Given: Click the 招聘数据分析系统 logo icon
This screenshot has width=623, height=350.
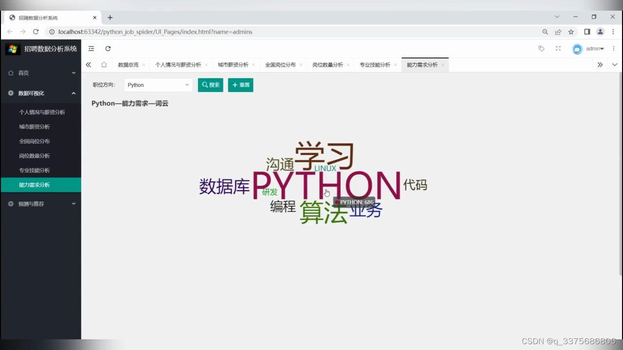Looking at the screenshot, I should [x=13, y=49].
